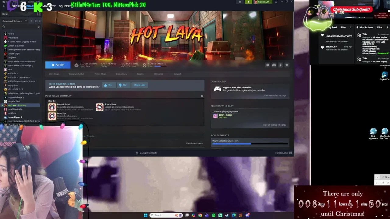Click the library sort arrow icon
Image resolution: width=390 pixels, height=219 pixels.
coord(31,21)
